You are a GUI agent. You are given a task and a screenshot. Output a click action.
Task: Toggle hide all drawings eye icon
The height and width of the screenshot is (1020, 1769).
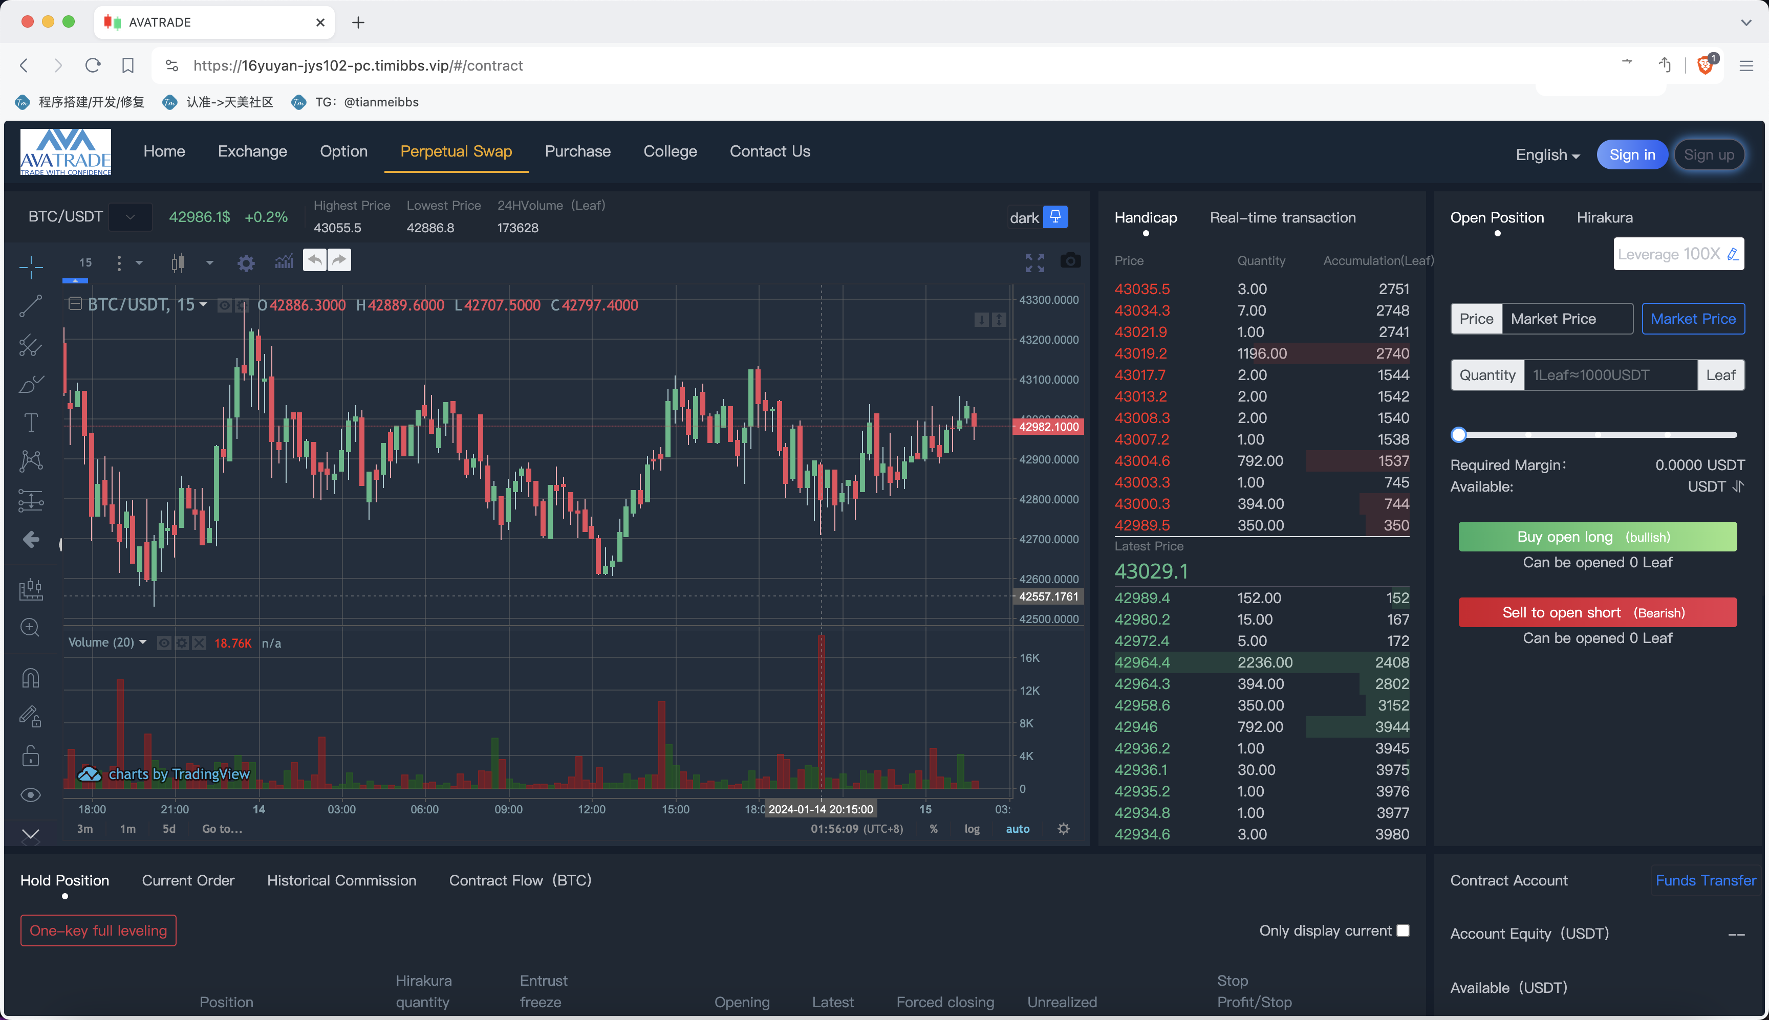point(31,794)
